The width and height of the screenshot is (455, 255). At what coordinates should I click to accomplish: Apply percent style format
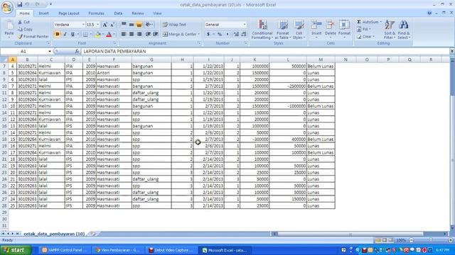pos(220,35)
